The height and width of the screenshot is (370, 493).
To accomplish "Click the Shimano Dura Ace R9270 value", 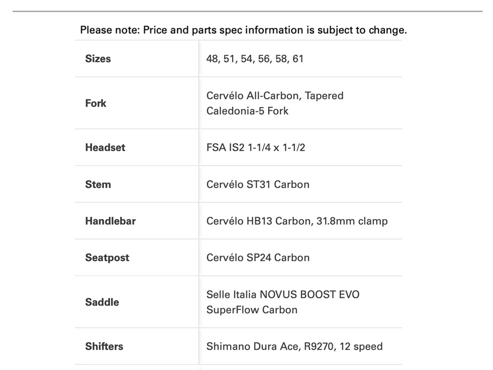I will coord(294,346).
